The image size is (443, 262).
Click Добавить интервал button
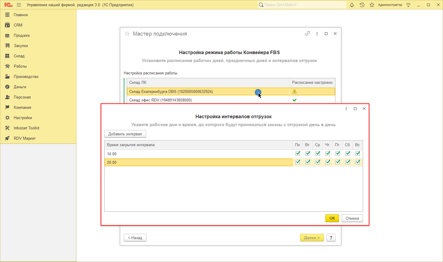pyautogui.click(x=125, y=134)
